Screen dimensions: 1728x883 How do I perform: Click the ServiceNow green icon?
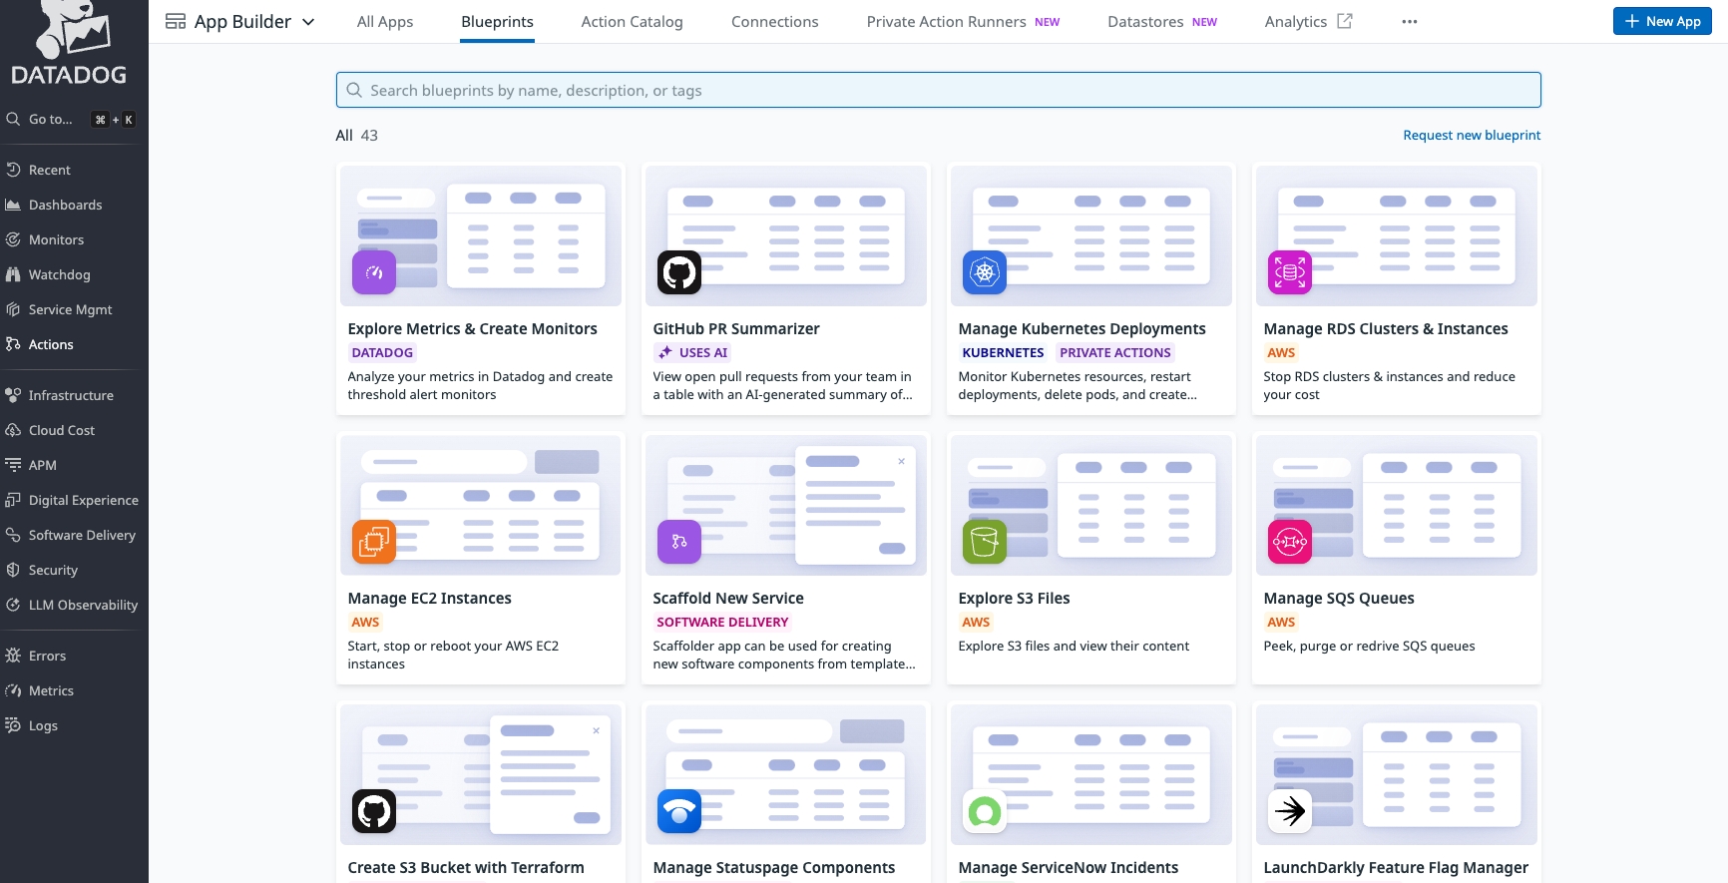984,811
